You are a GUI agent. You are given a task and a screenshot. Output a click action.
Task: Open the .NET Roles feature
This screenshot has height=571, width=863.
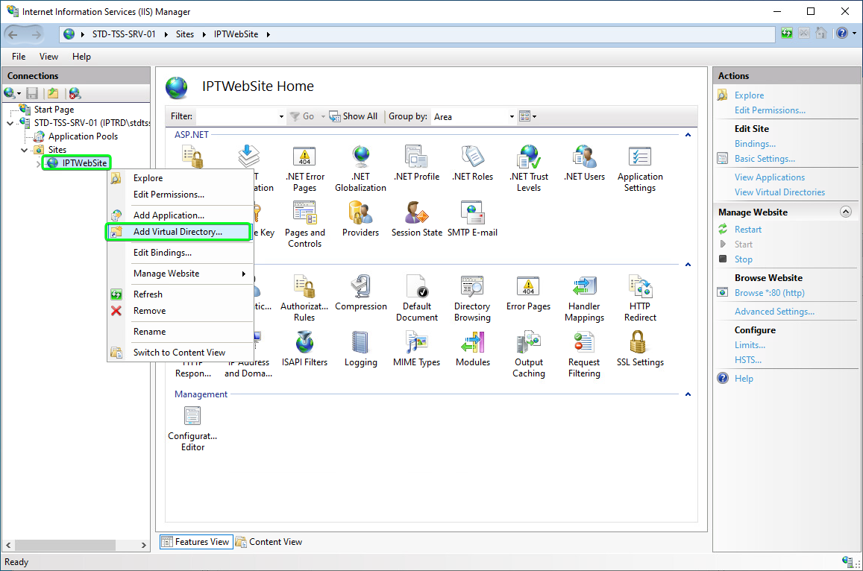pyautogui.click(x=472, y=164)
